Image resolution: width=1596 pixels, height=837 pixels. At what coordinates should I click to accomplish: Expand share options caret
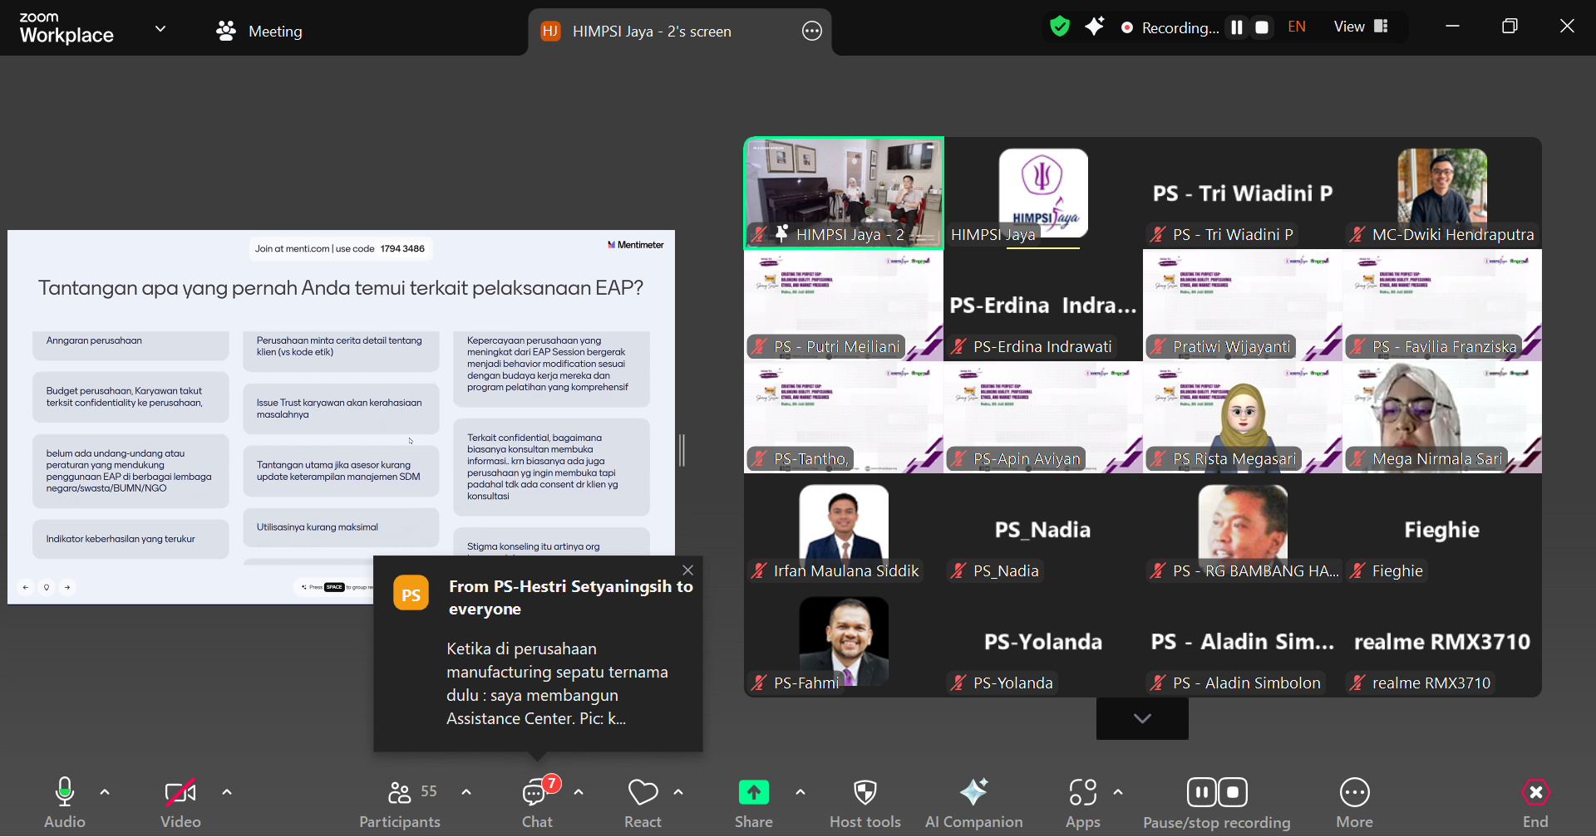pyautogui.click(x=800, y=792)
